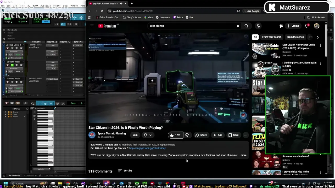Expand the Tempo ruler triangle

[4, 33]
